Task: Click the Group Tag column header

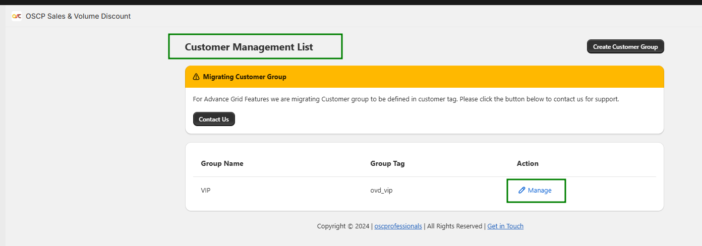Action: click(x=387, y=163)
